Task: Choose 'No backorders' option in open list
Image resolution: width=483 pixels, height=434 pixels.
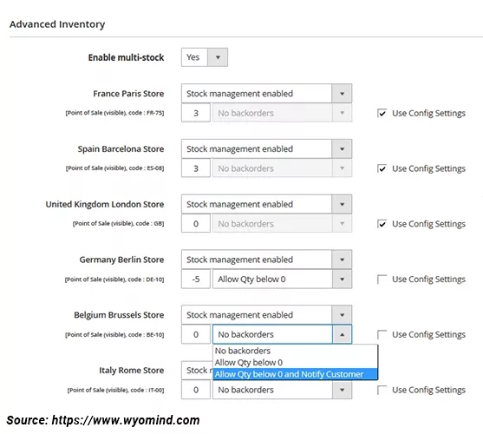Action: 295,351
